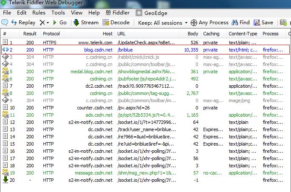Open the File menu
This screenshot has width=291, height=192.
(7, 13)
